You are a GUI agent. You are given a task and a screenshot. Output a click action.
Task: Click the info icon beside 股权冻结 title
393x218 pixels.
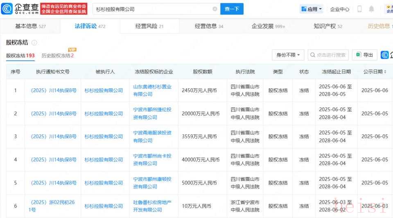pos(34,43)
